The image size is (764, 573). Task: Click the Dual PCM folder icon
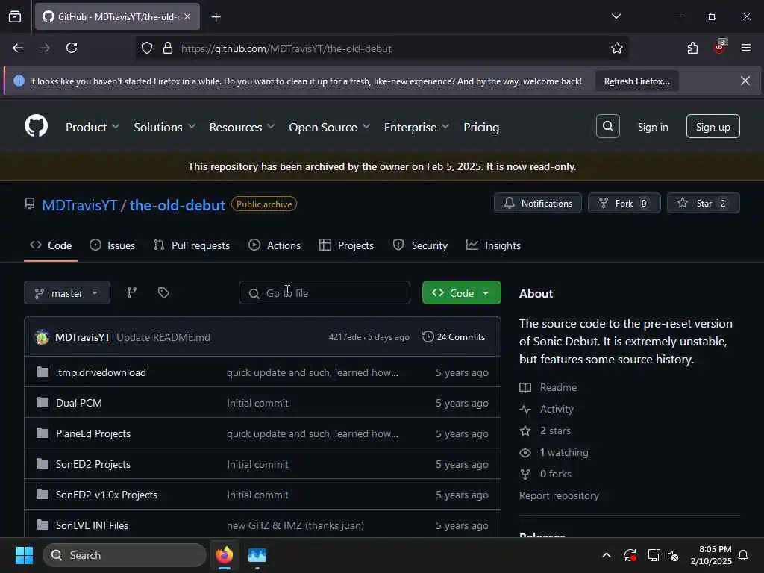click(43, 403)
